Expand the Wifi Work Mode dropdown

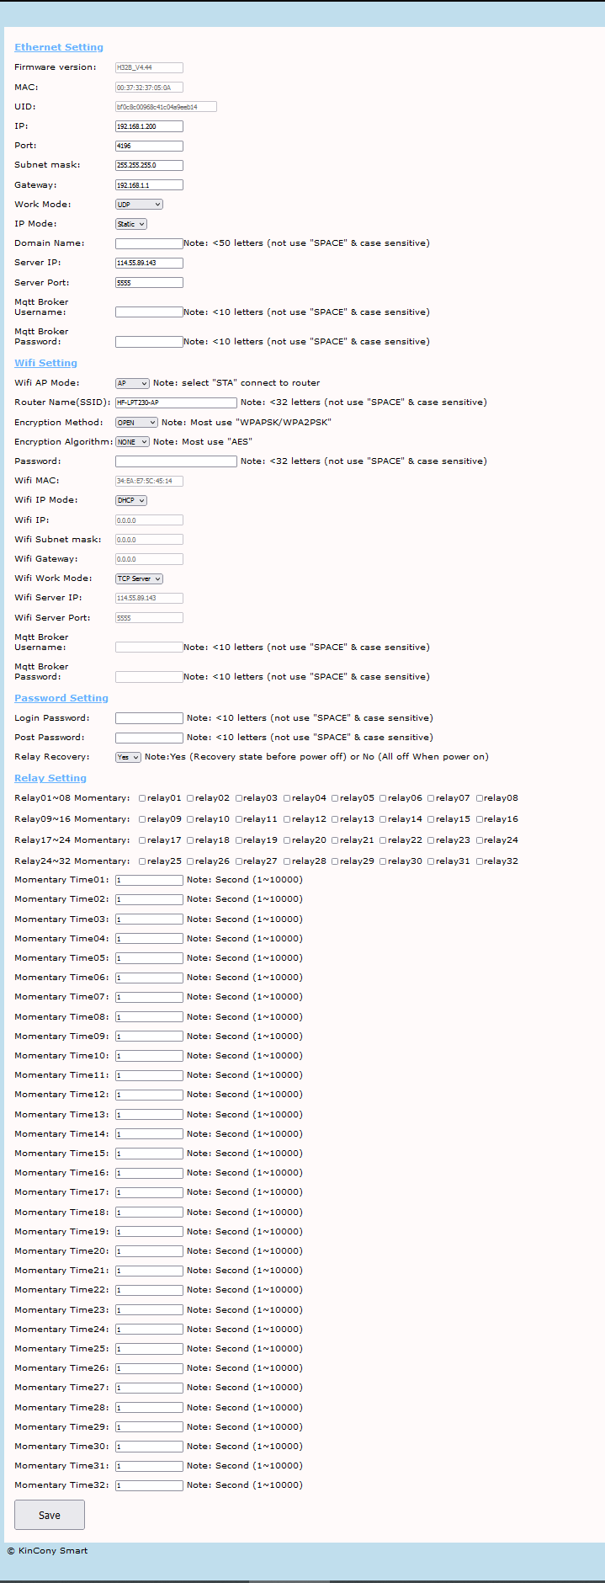pos(139,578)
